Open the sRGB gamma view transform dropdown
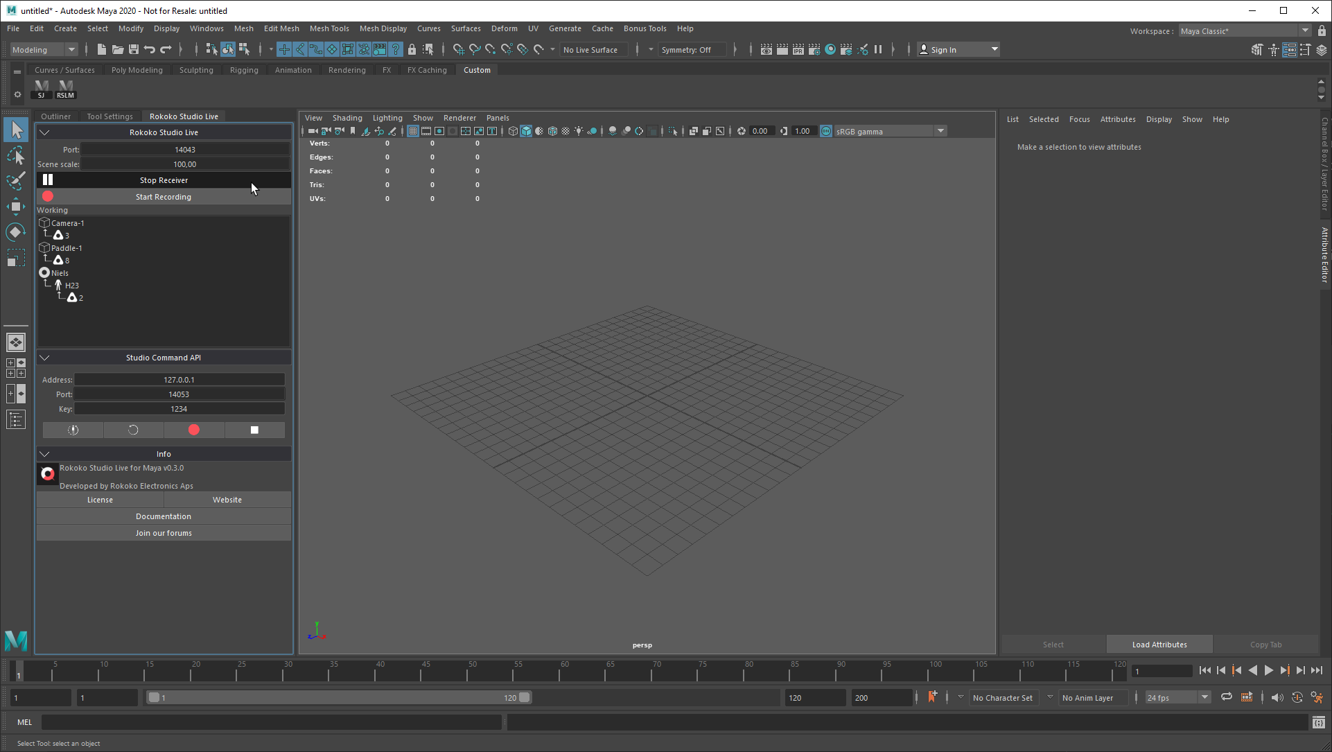1332x752 pixels. (940, 131)
